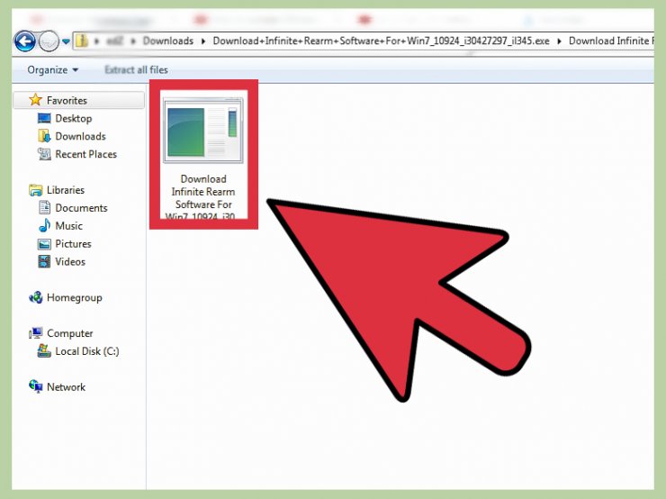Image resolution: width=666 pixels, height=499 pixels.
Task: Select Computer in the navigation pane
Action: (69, 333)
